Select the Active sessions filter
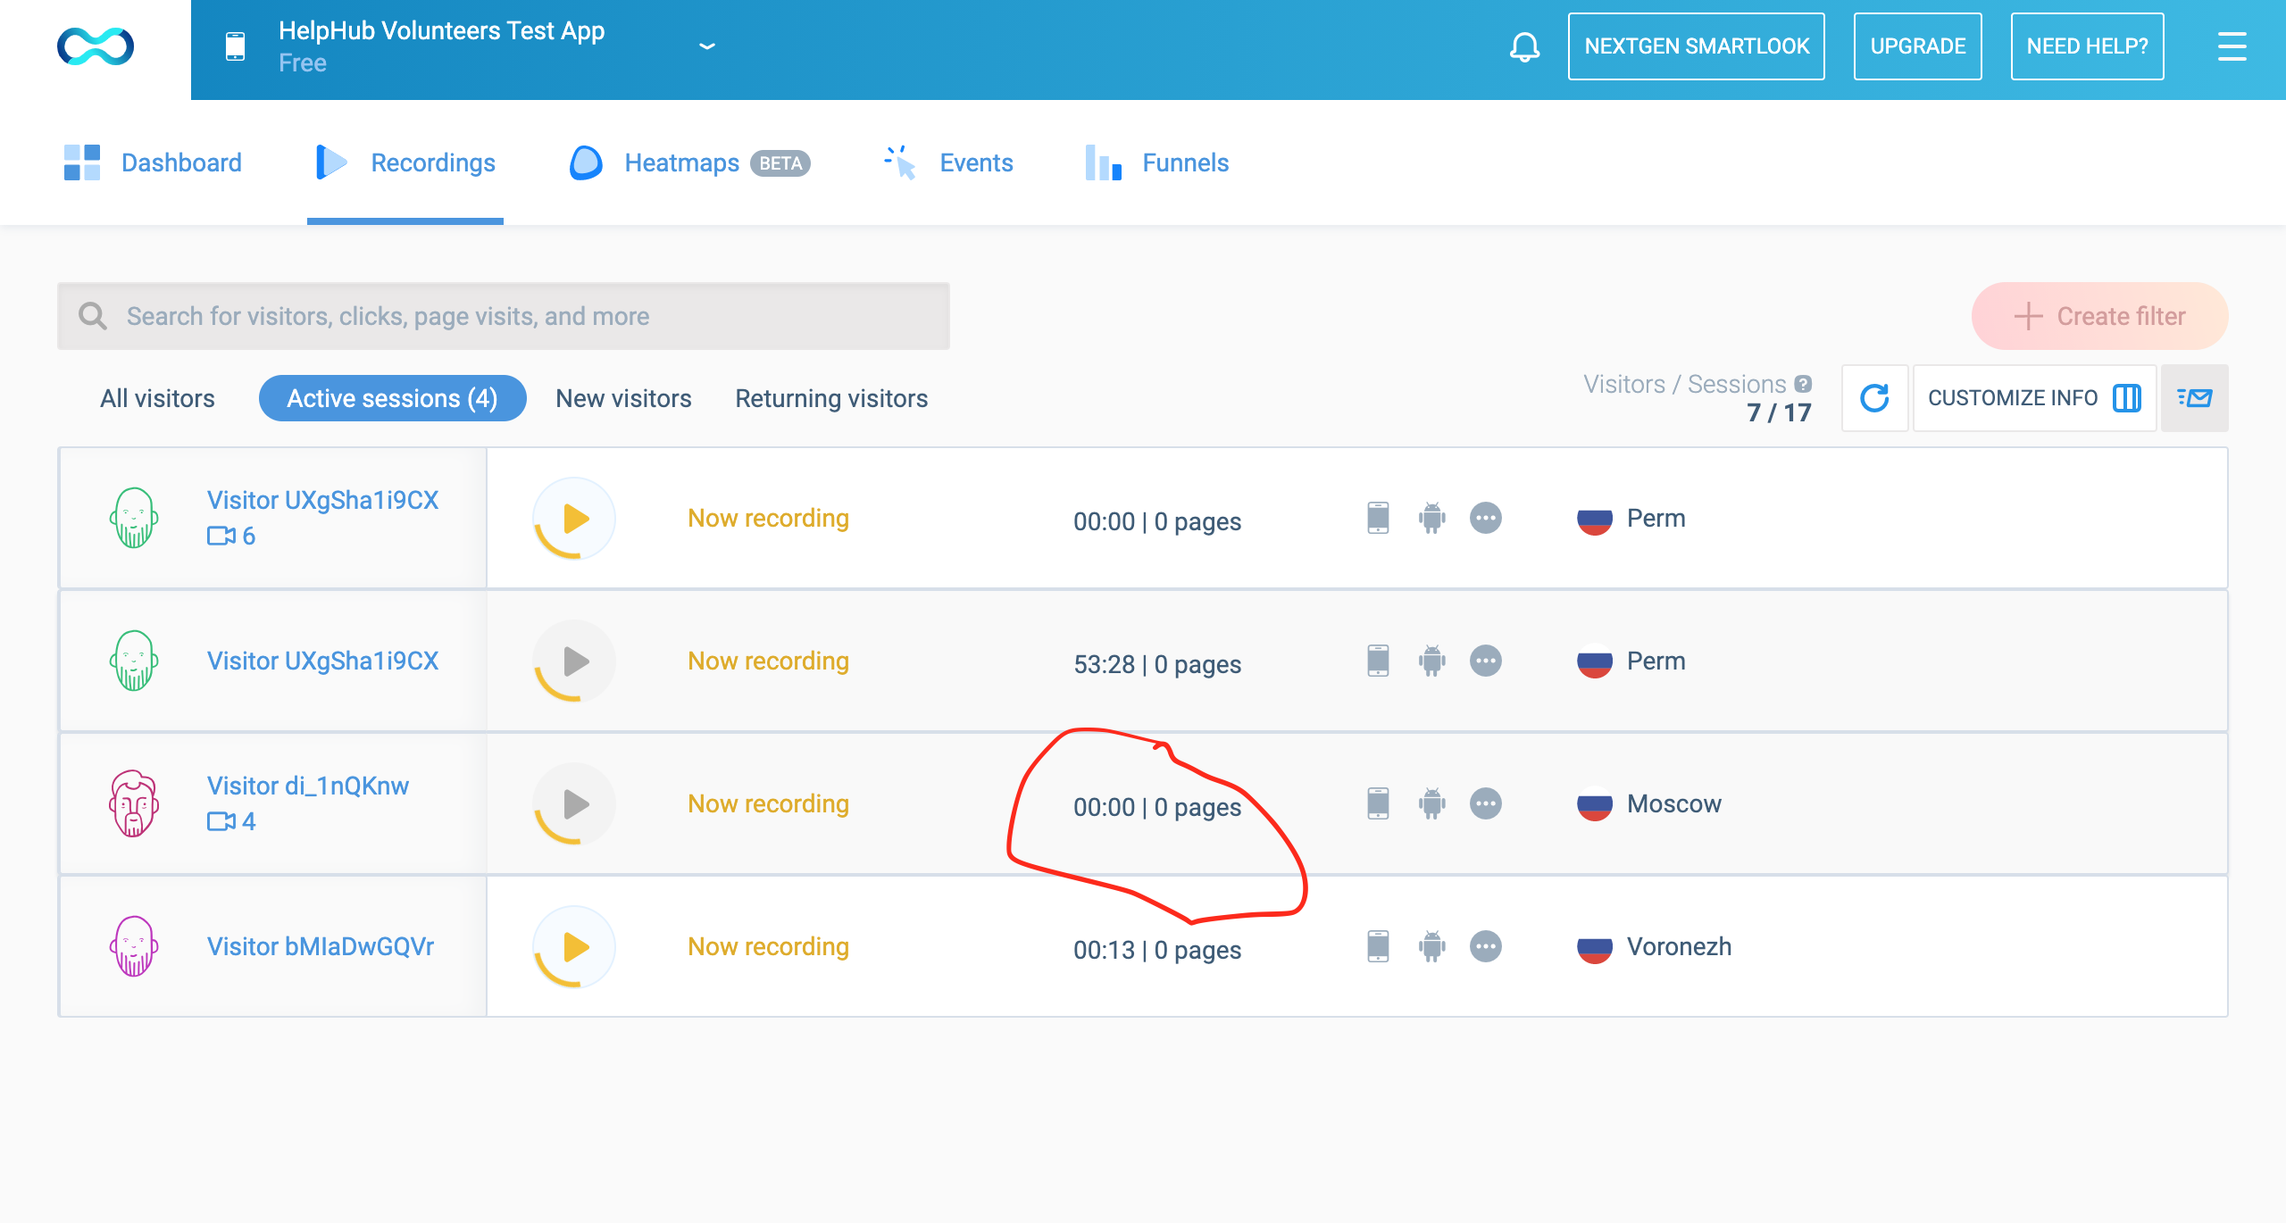The height and width of the screenshot is (1223, 2286). (392, 398)
